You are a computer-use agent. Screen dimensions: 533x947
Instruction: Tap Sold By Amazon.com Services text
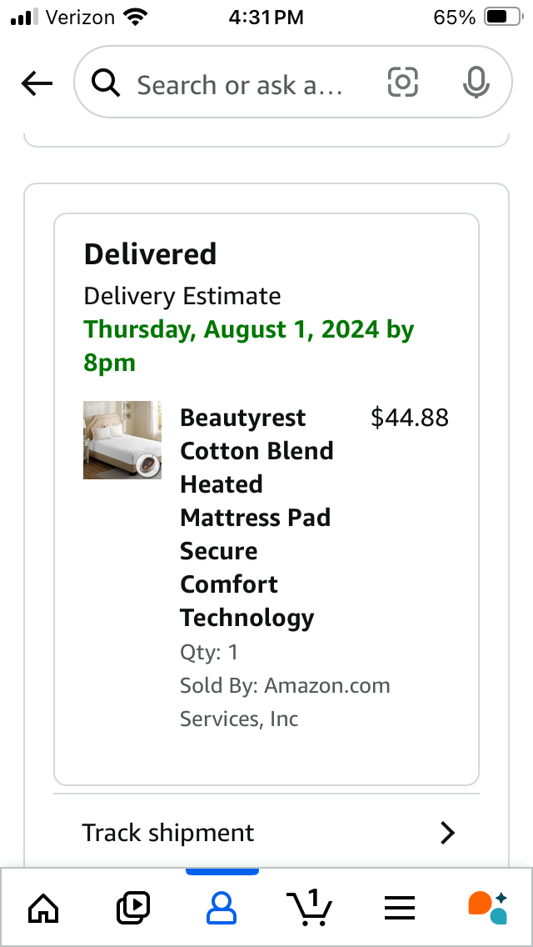[x=285, y=703]
